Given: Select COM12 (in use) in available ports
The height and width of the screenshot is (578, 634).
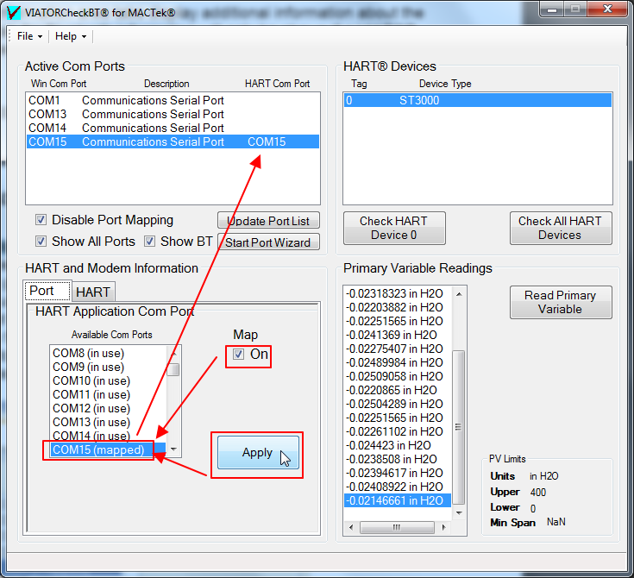Looking at the screenshot, I should click(x=107, y=408).
